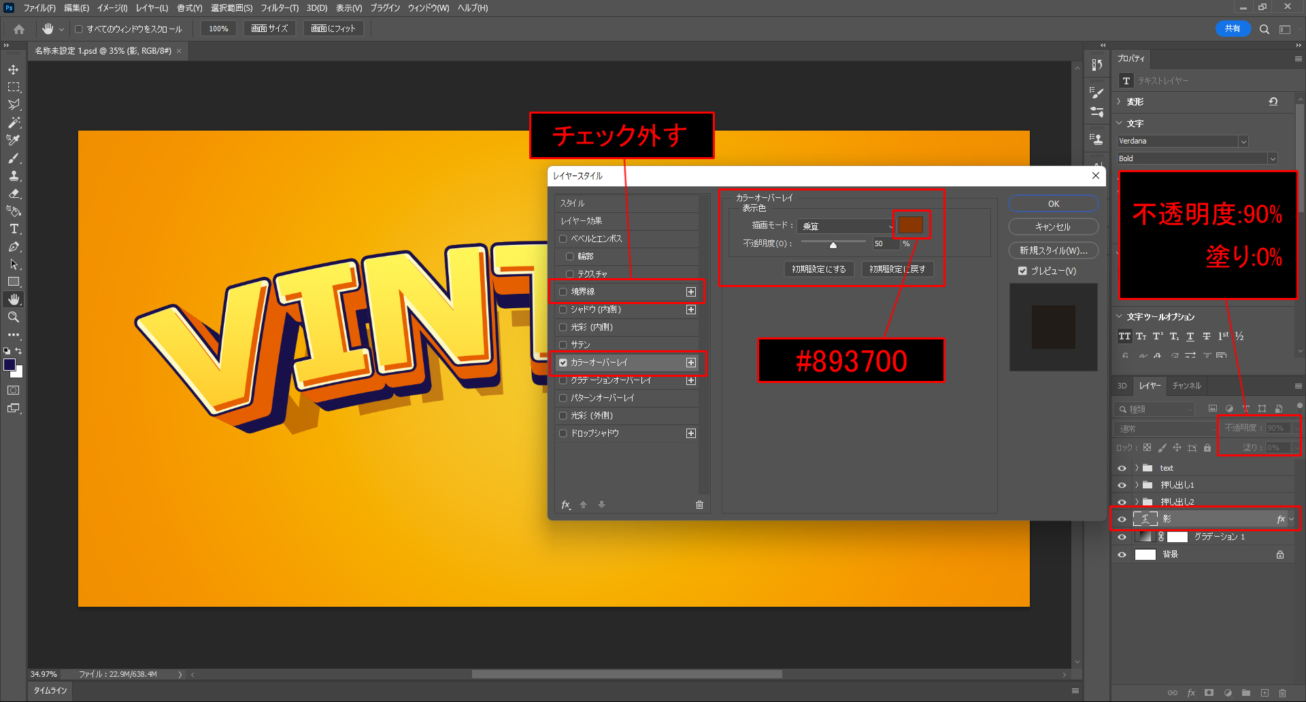Open the Verdana font family dropdown
Viewport: 1306px width, 702px height.
tap(1243, 141)
